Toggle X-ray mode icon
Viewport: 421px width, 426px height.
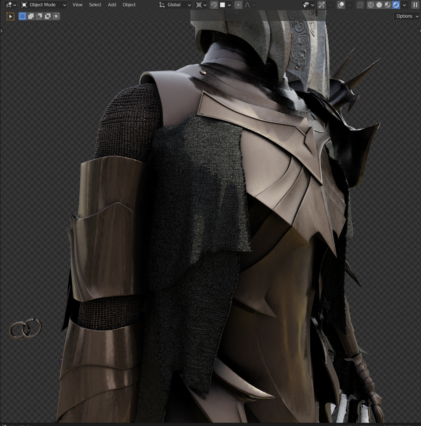pos(360,5)
